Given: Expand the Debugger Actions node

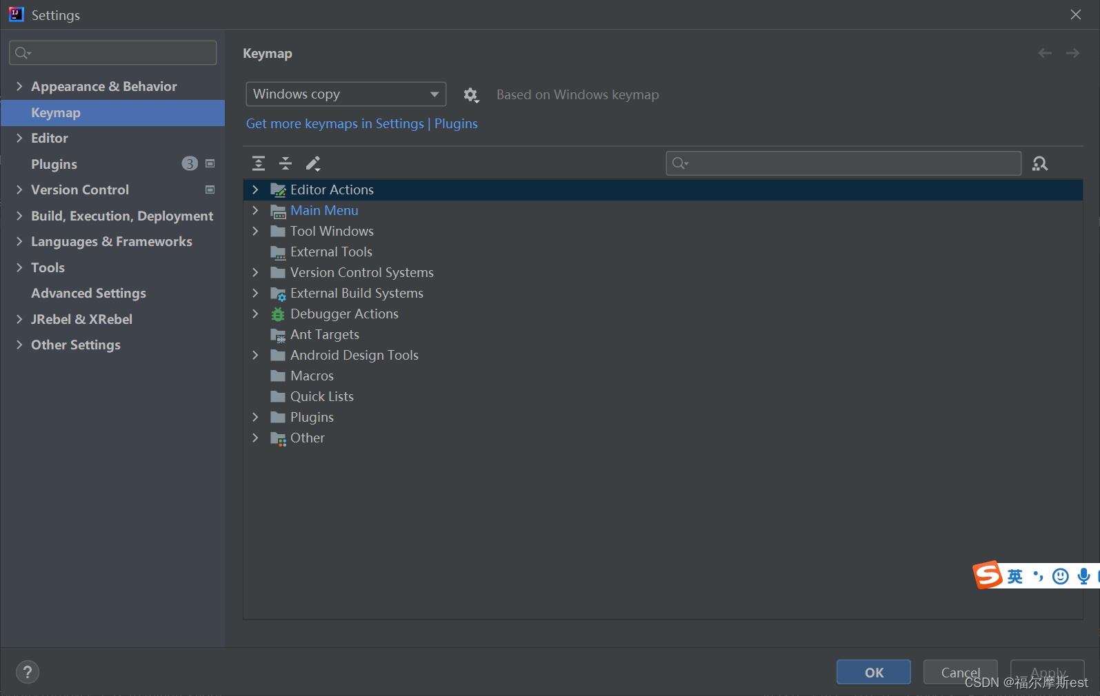Looking at the screenshot, I should pyautogui.click(x=255, y=314).
